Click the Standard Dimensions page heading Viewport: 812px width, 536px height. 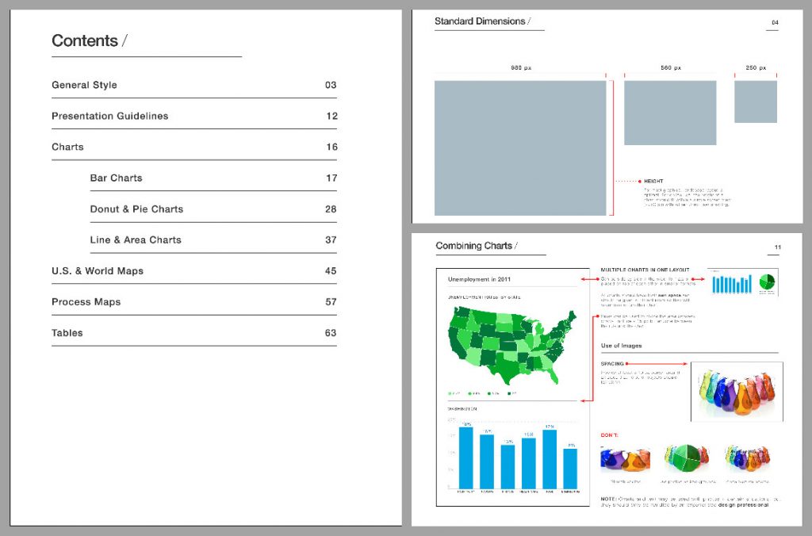pyautogui.click(x=480, y=21)
